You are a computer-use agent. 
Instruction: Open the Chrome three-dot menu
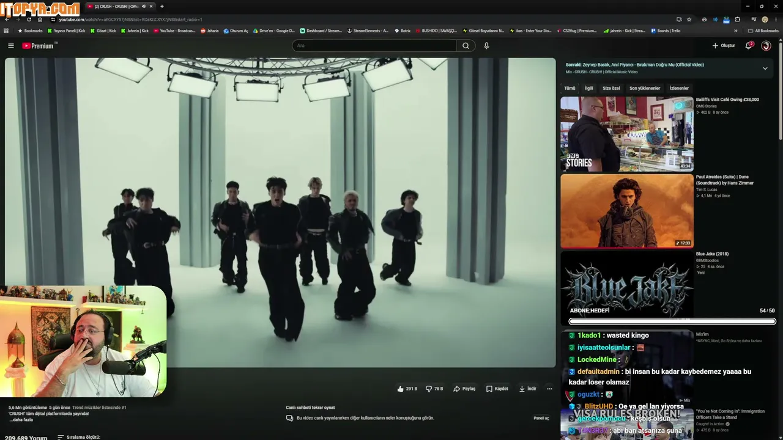[776, 20]
